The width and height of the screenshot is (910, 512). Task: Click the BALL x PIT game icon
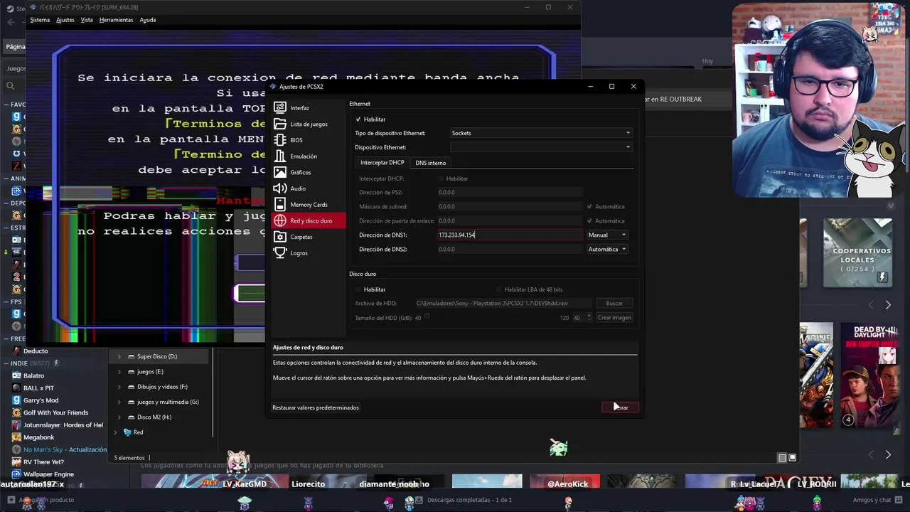[x=17, y=388]
